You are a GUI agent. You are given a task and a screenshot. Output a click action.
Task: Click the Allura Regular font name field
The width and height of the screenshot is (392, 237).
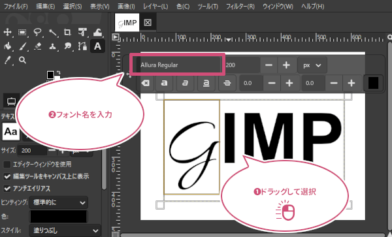point(178,65)
